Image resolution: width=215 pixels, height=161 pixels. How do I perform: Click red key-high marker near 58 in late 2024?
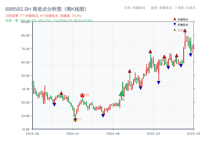point(130,71)
